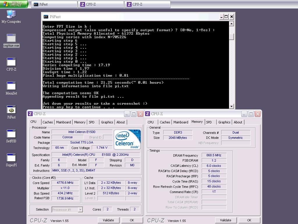Click OK in right CPU-Z window

249,220
